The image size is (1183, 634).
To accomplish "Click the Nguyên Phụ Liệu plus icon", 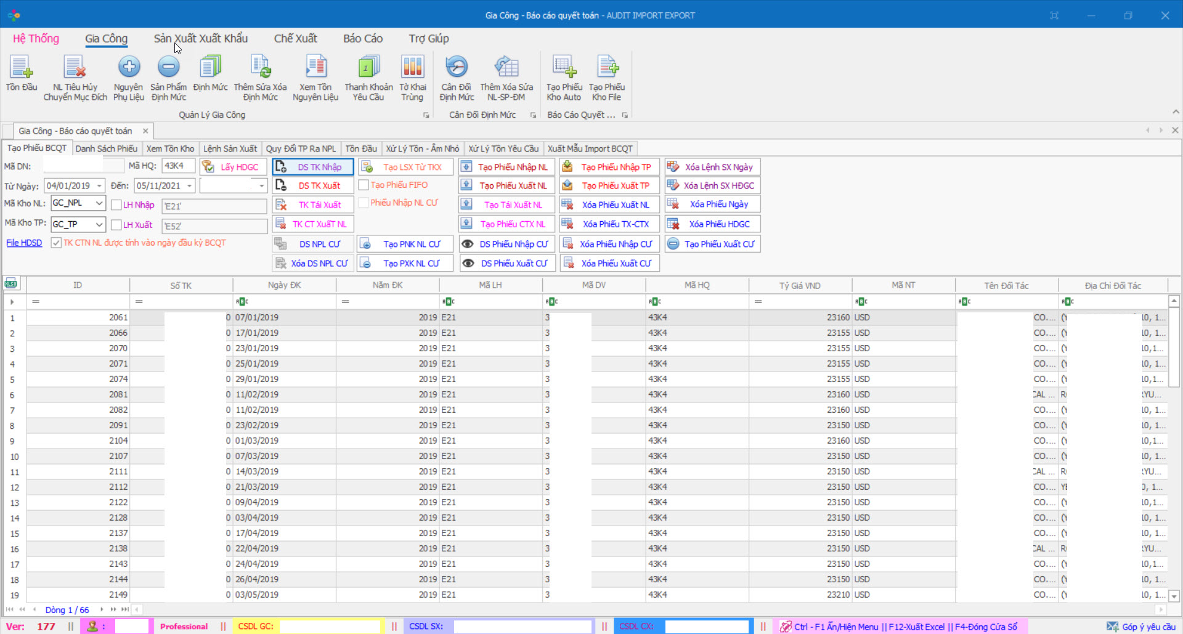I will click(129, 67).
